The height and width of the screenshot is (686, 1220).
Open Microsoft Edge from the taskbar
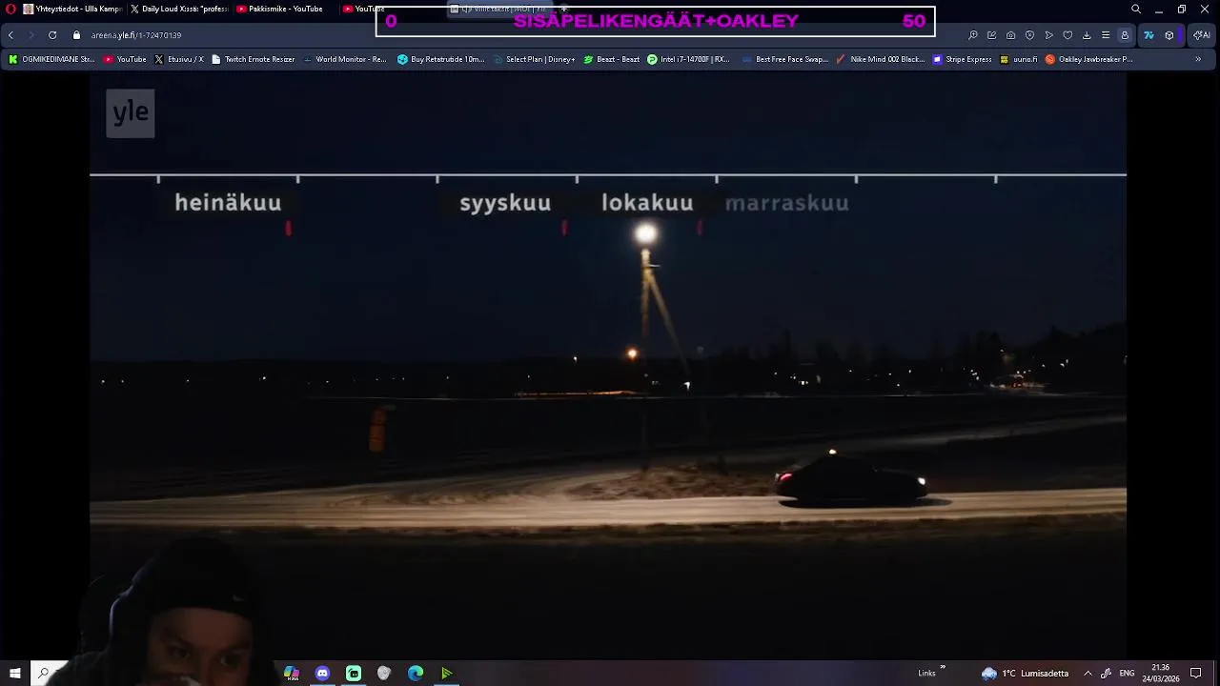(416, 673)
